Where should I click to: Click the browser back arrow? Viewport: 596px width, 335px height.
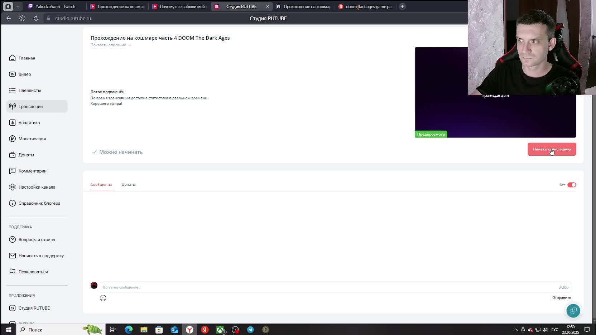coord(9,18)
